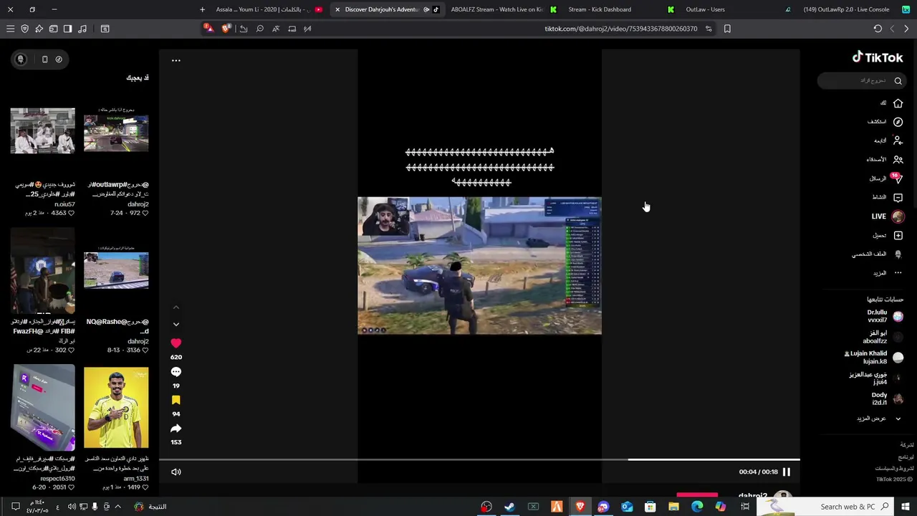The height and width of the screenshot is (516, 917).
Task: Open Dr.lullu followed account
Action: pyautogui.click(x=885, y=316)
